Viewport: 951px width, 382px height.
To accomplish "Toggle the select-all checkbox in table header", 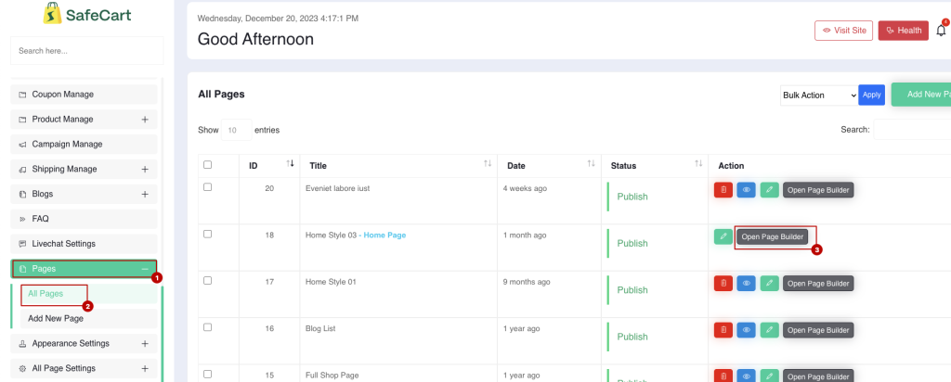I will click(x=207, y=165).
